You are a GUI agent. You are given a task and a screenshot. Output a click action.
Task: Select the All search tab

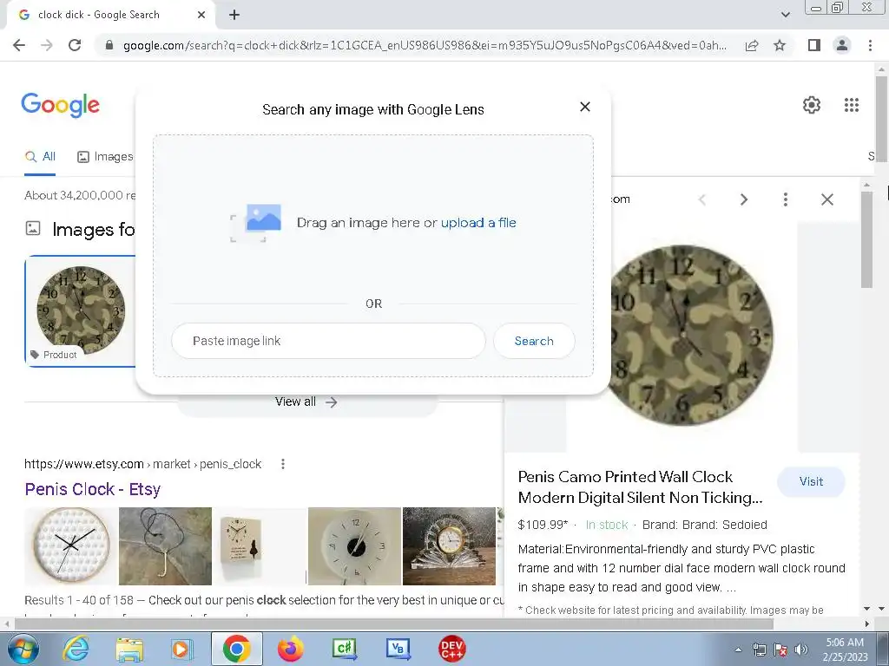(40, 157)
